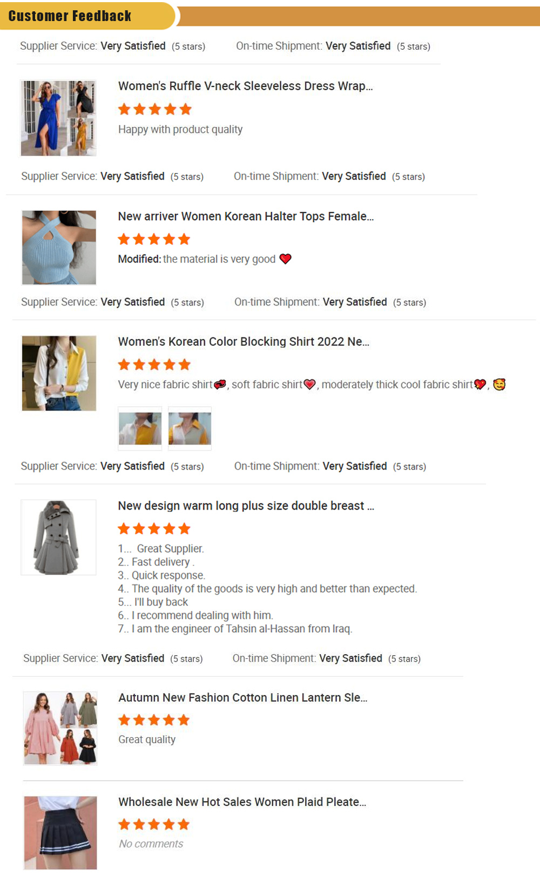This screenshot has width=540, height=889.
Task: Open "Wholesale New Hot Sales Women Plaid" link
Action: (242, 802)
